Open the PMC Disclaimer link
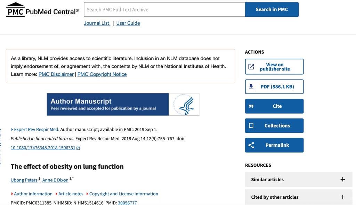356x205 pixels. click(56, 74)
